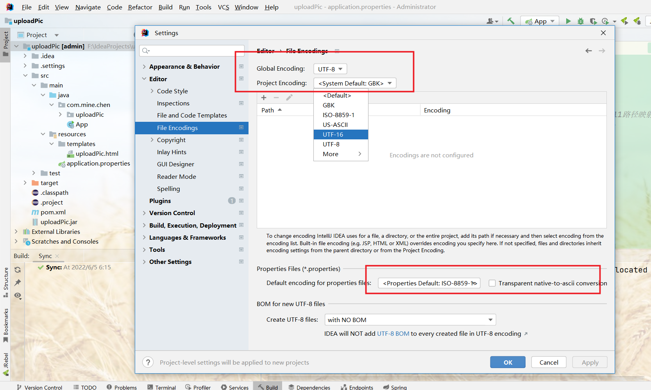Open the Bookmarks tool window

[5, 326]
